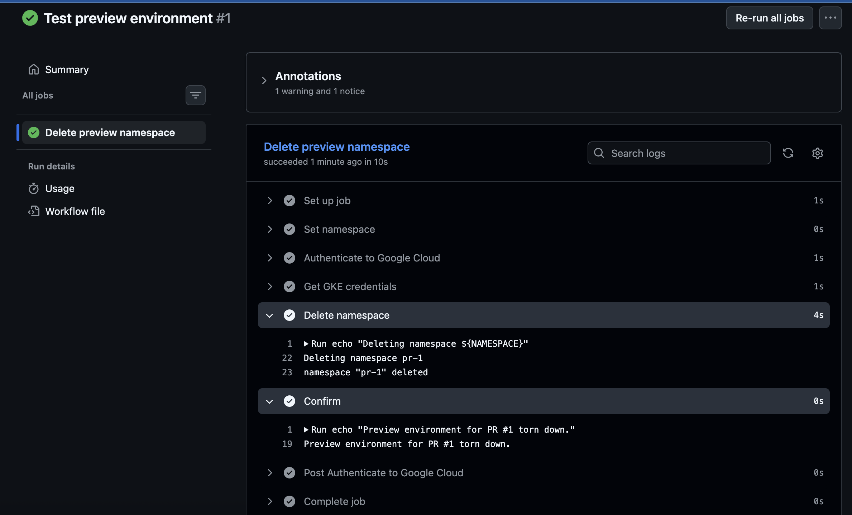Click log line 'Deleting namespace pr-1'
The image size is (852, 515).
coord(363,358)
